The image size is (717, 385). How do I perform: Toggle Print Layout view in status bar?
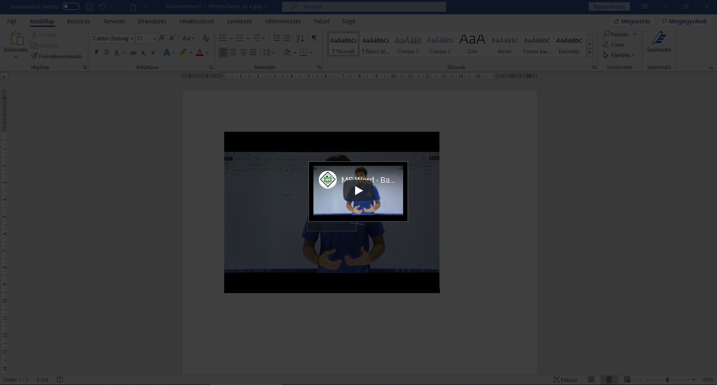click(x=609, y=380)
